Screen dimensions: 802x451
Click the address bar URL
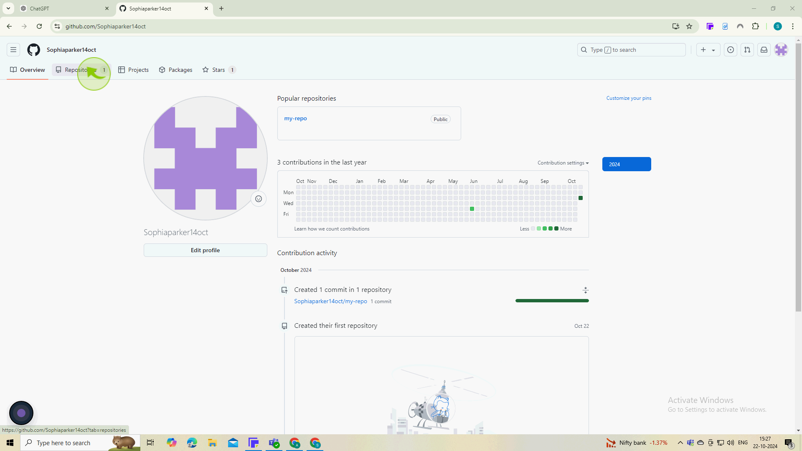click(106, 26)
